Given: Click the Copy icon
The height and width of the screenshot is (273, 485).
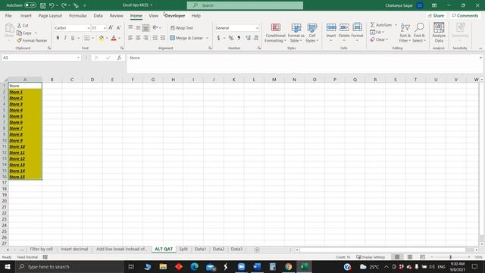Looking at the screenshot, I should pyautogui.click(x=19, y=33).
